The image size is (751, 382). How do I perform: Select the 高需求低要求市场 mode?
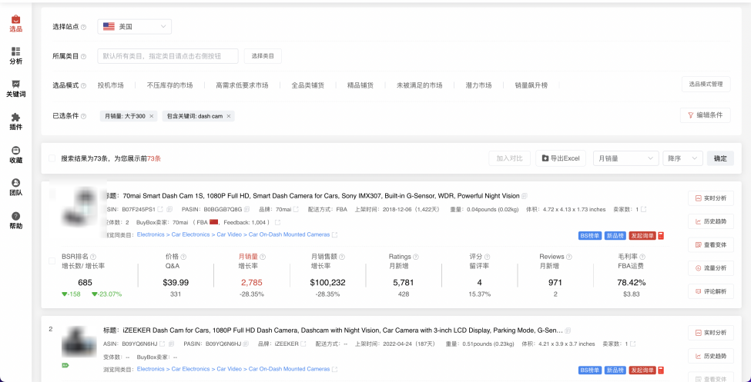coord(242,85)
